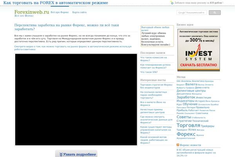Open post Какой основной мотив людей

pos(154,140)
